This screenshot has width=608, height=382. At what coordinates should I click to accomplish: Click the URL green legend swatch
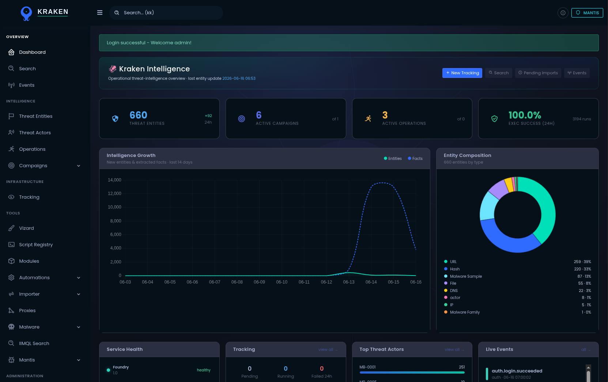pos(446,262)
